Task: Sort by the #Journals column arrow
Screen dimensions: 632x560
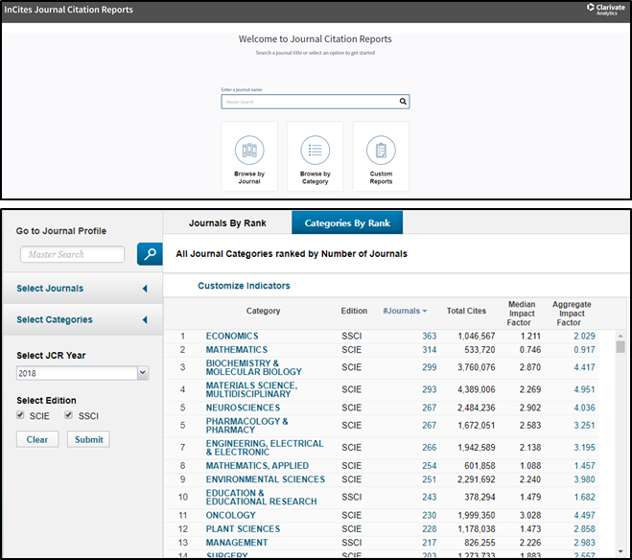Action: (425, 311)
